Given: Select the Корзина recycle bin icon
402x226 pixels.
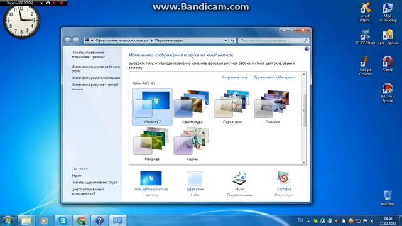Looking at the screenshot, I should point(388,198).
